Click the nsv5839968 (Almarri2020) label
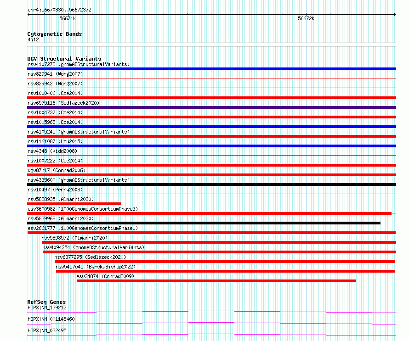 pos(61,218)
